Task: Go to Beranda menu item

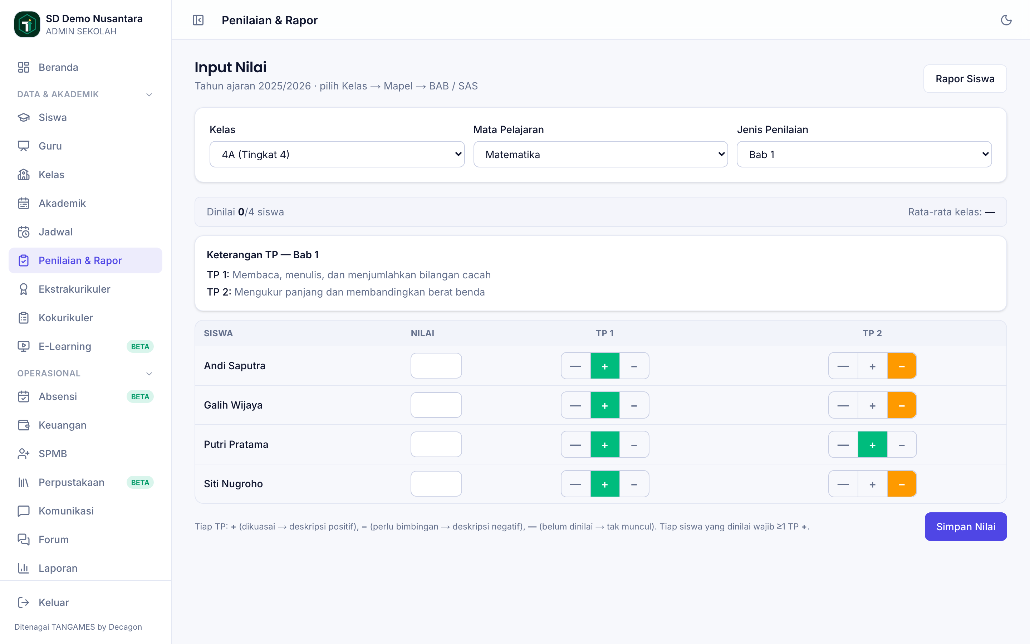Action: [x=85, y=67]
